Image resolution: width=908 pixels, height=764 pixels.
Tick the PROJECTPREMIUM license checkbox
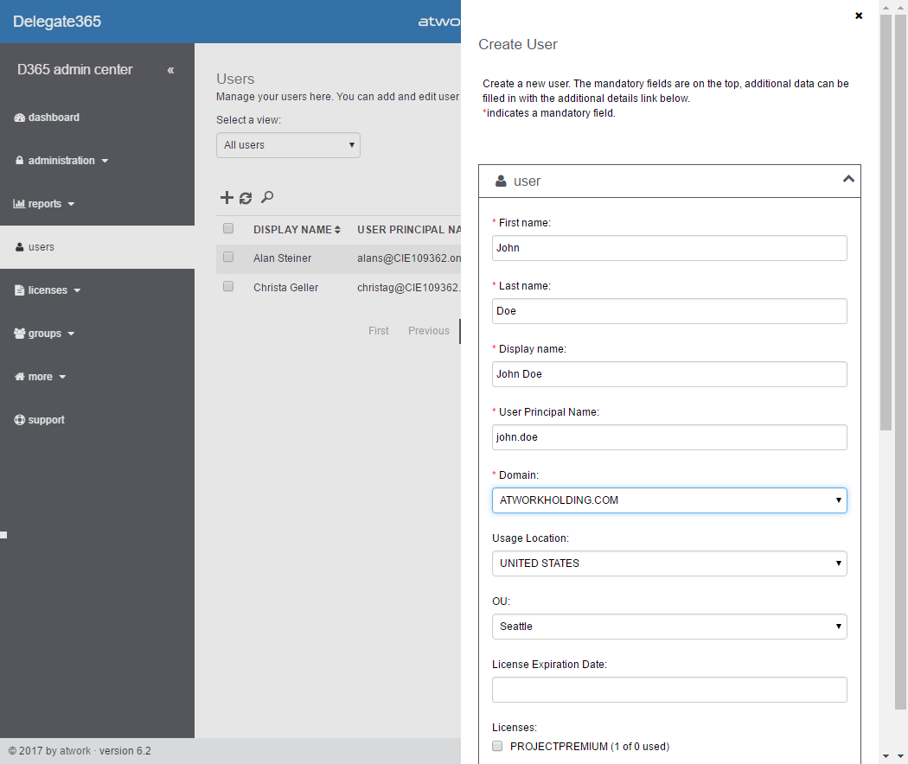click(497, 746)
